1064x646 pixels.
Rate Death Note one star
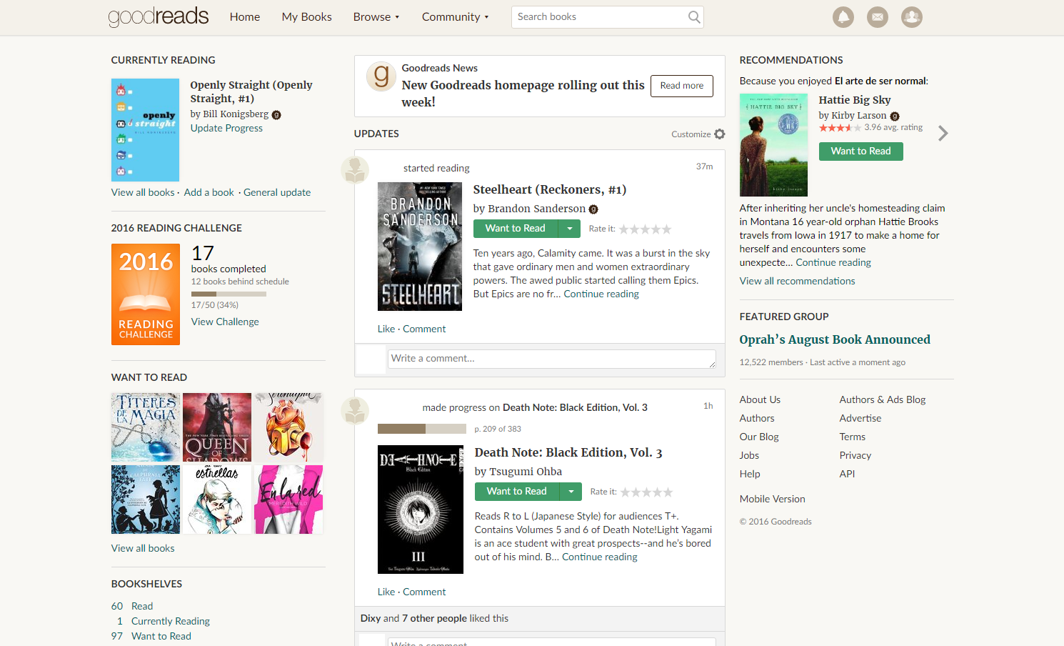click(x=626, y=492)
